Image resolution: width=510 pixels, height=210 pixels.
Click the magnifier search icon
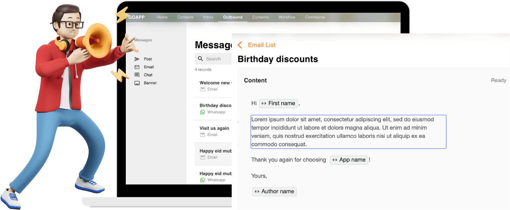click(201, 59)
